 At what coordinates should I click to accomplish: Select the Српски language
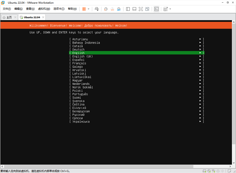[137, 118]
